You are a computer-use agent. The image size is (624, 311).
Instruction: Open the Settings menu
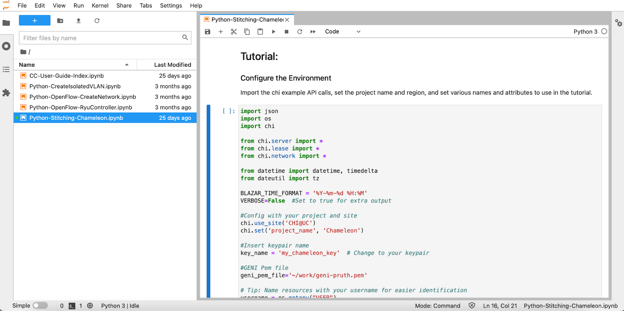171,5
